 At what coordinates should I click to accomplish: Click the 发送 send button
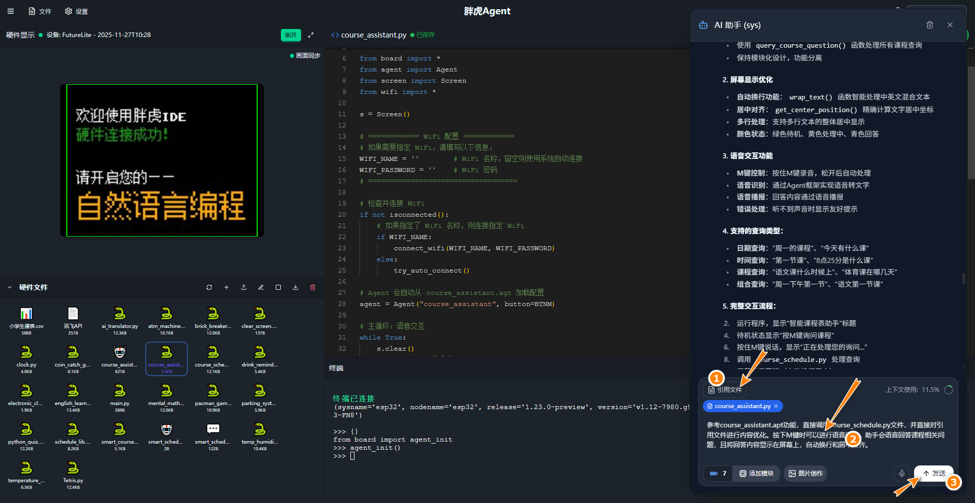[934, 474]
